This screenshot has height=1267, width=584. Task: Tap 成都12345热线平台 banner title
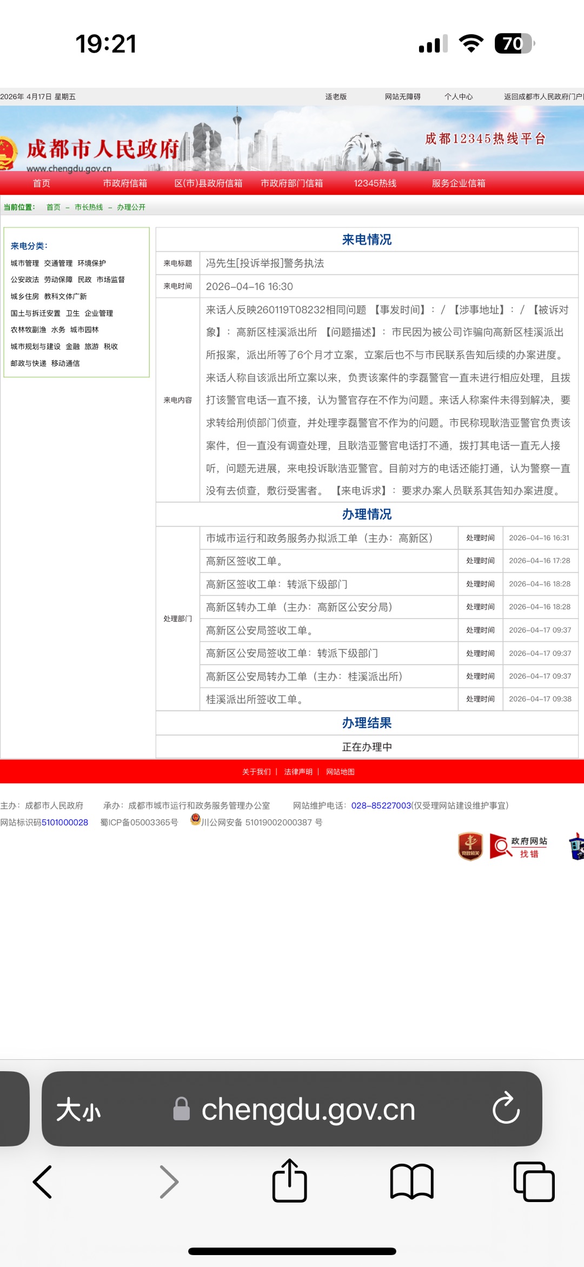pyautogui.click(x=485, y=139)
